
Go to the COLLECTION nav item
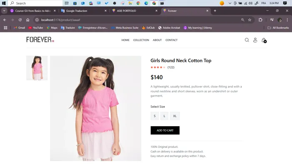click(141, 40)
